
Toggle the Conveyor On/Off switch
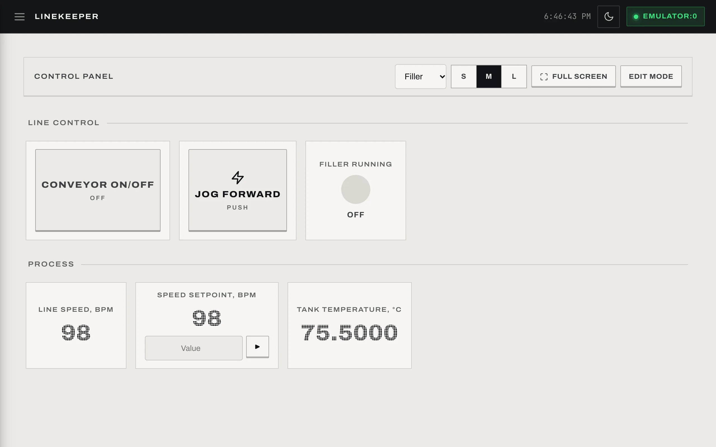(x=98, y=190)
